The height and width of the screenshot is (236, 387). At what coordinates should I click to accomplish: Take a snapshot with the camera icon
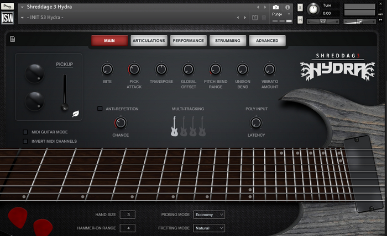[x=276, y=7]
